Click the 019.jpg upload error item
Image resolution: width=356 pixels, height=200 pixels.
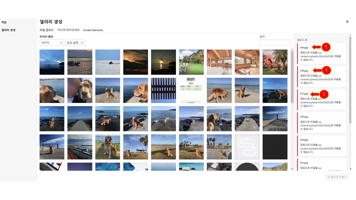pos(321,54)
